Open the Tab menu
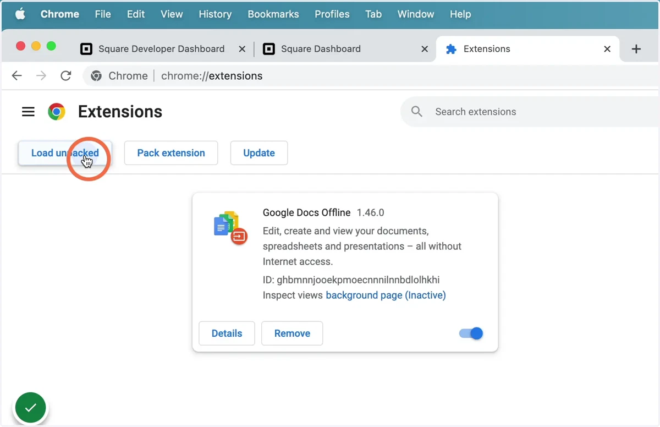 [x=373, y=14]
